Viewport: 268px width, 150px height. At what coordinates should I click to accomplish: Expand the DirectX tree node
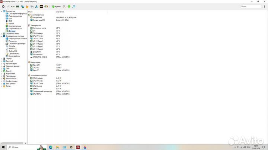click(x=1, y=71)
